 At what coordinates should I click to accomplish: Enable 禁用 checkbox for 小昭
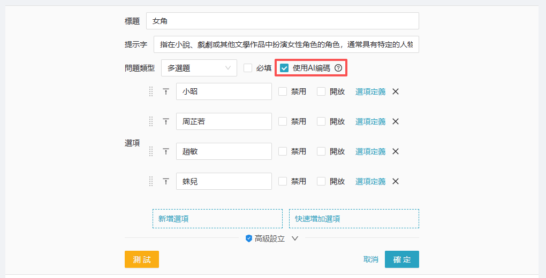point(283,91)
